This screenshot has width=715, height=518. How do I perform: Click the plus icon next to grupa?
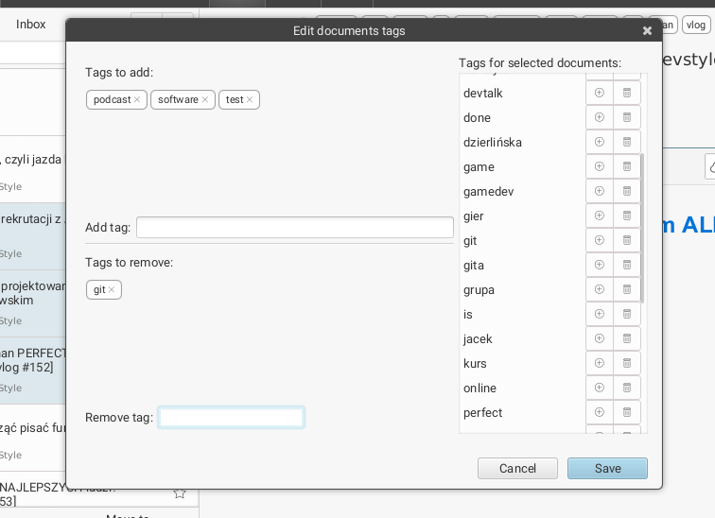coord(599,289)
